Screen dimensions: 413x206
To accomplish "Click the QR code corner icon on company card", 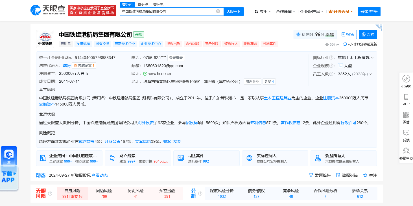I will pos(379,27).
